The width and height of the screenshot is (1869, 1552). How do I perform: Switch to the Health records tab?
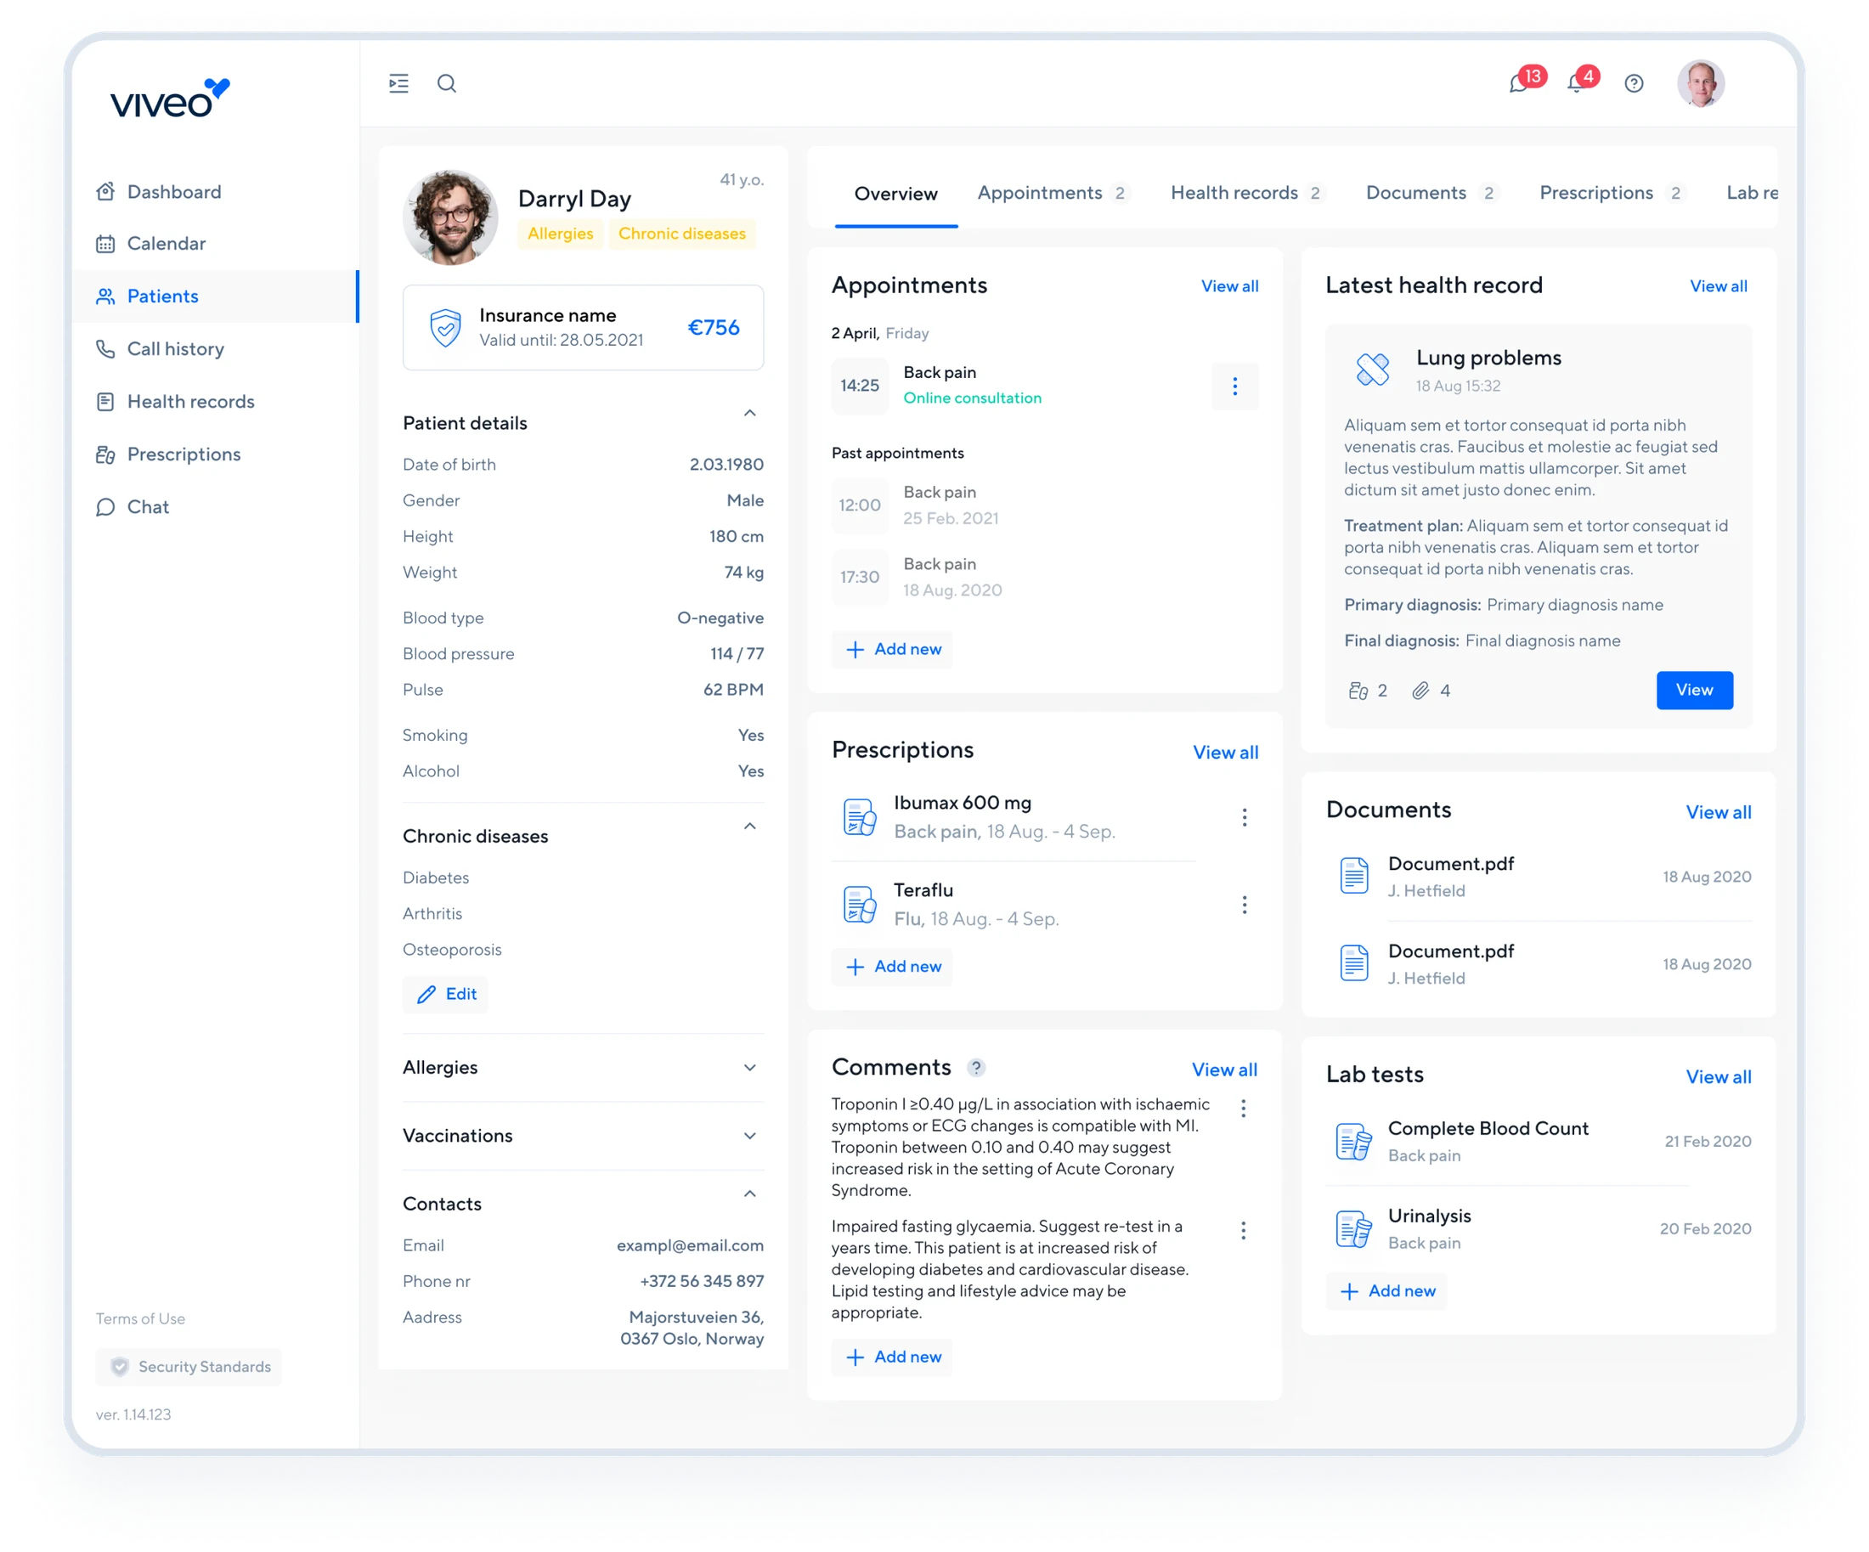click(1247, 193)
